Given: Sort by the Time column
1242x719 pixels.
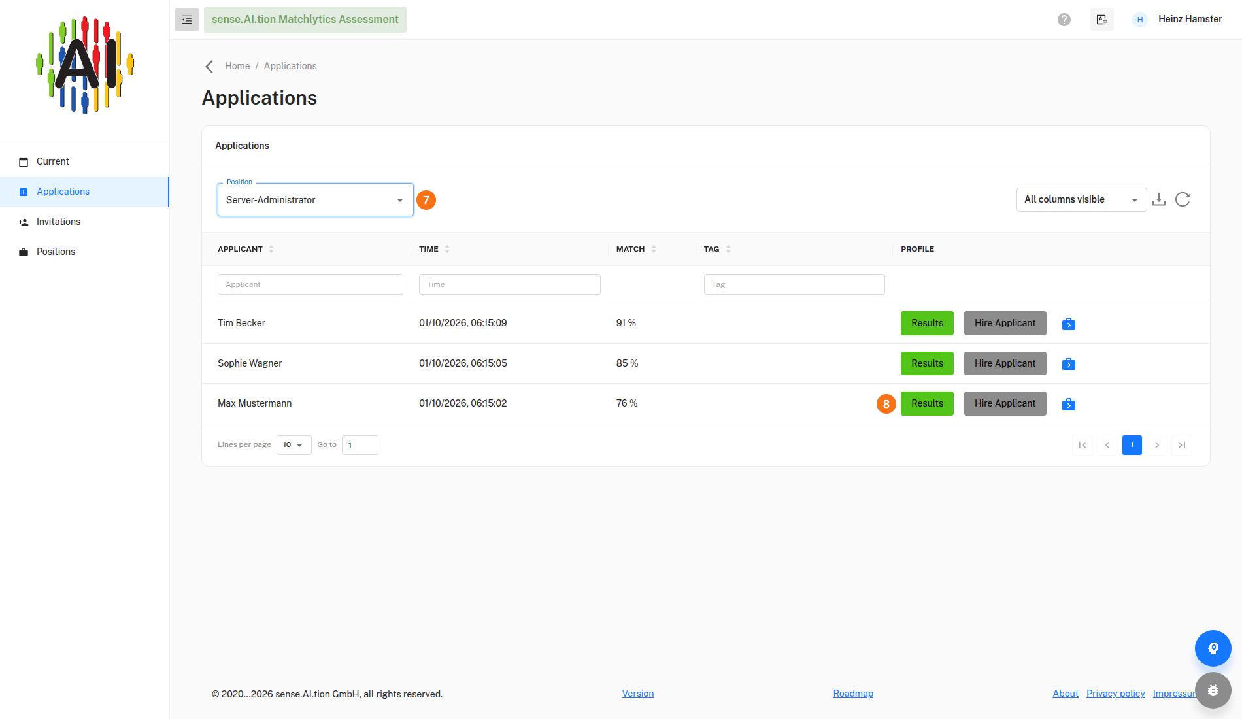Looking at the screenshot, I should pos(447,249).
